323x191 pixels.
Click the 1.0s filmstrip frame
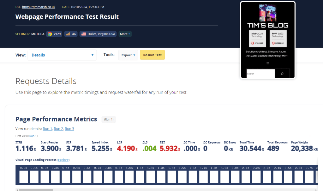(129, 176)
